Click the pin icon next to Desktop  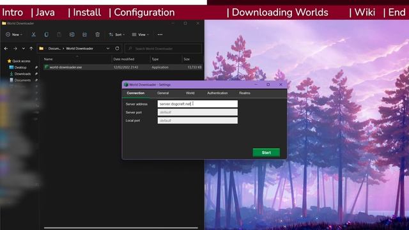[x=36, y=67]
